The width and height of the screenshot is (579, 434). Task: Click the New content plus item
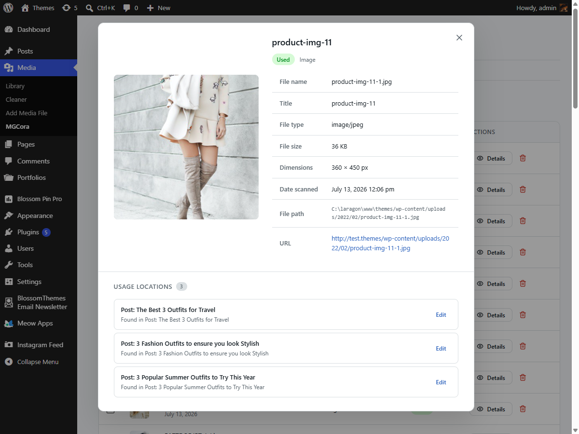click(x=158, y=8)
